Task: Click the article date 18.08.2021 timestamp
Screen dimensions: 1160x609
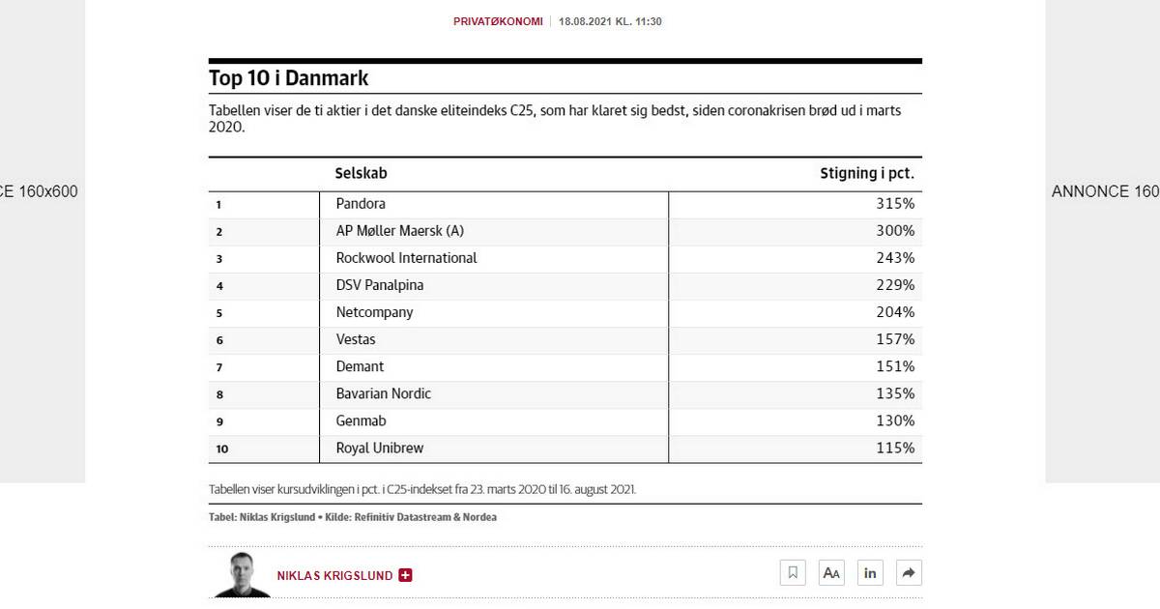Action: tap(610, 21)
